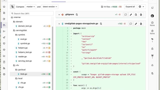This screenshot has width=160, height=90.
Task: View .gitignore file at this revision
Action: pyautogui.click(x=141, y=14)
